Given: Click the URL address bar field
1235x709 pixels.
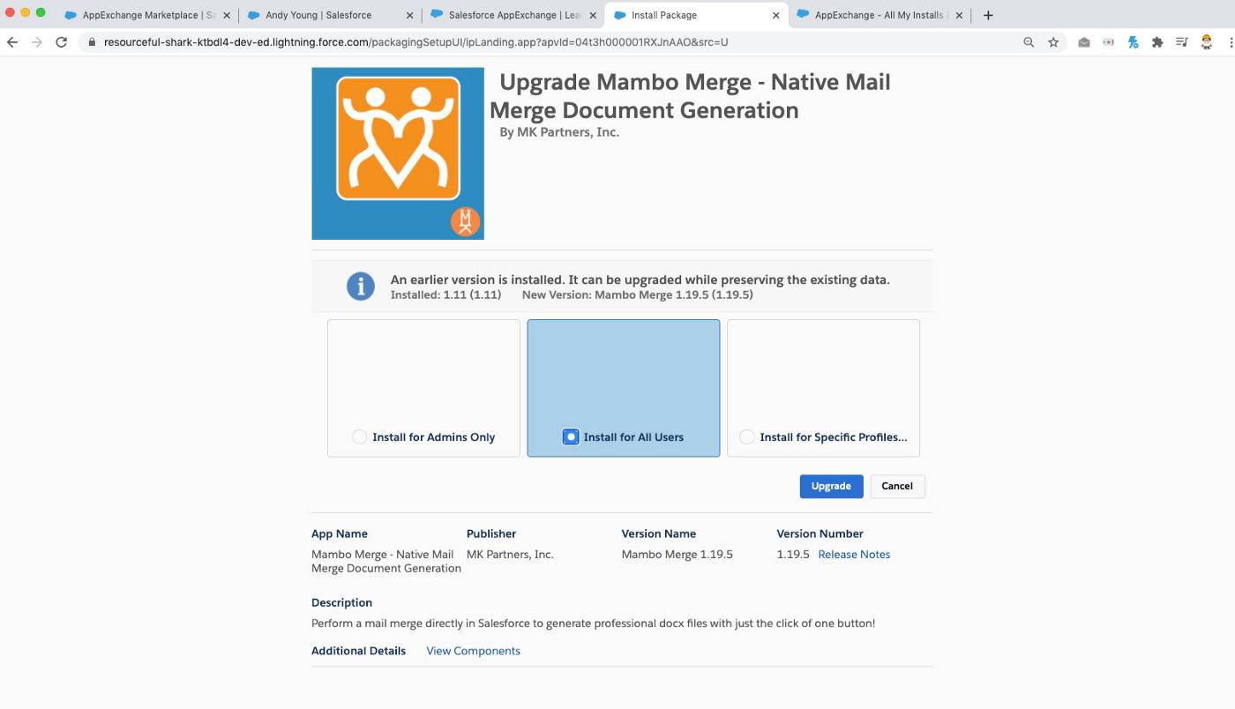Looking at the screenshot, I should 556,42.
